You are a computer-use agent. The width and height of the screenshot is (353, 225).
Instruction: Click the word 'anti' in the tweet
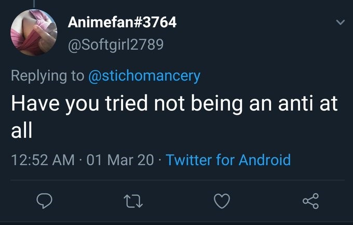(x=293, y=103)
